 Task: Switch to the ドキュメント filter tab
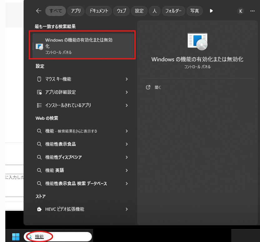tap(99, 11)
